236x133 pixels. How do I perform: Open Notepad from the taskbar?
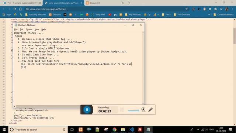click(148, 130)
